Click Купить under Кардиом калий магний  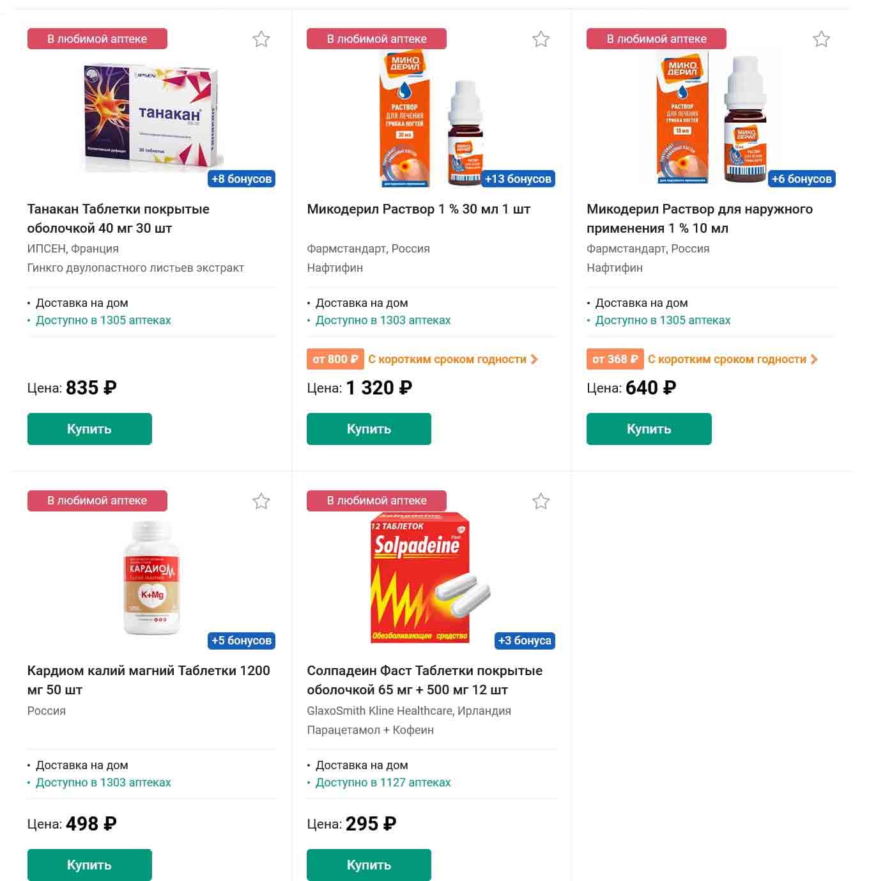pos(89,865)
